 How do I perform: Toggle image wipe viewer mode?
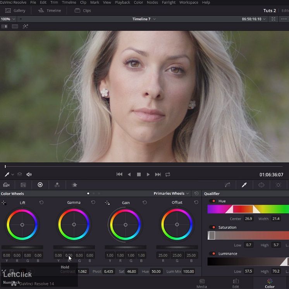pyautogui.click(x=4, y=26)
